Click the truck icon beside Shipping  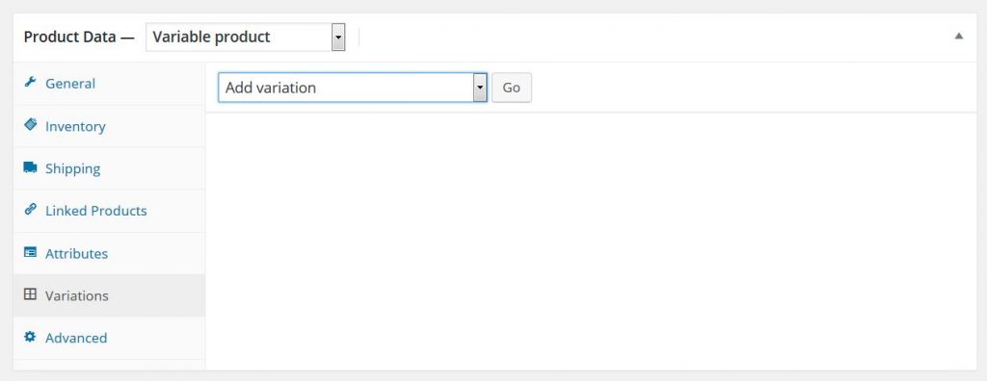point(30,167)
